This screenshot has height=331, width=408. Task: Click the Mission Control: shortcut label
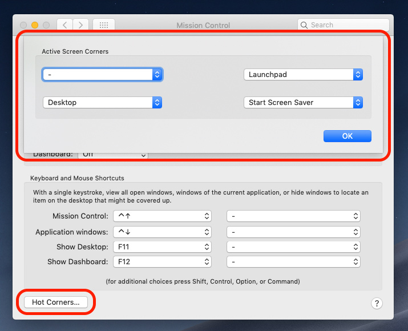tap(80, 216)
